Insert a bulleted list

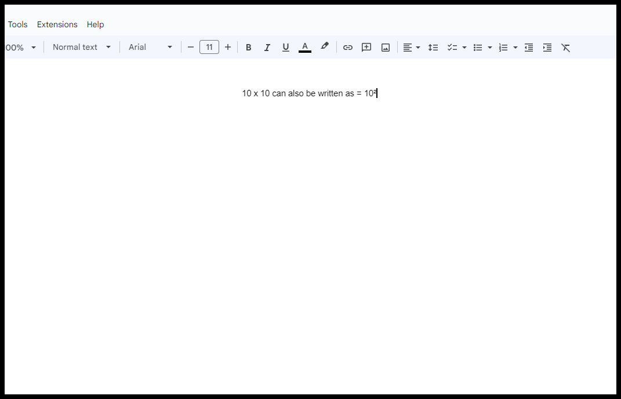(x=478, y=48)
